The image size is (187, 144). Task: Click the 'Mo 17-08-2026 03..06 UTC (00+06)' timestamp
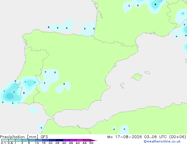coord(147,137)
